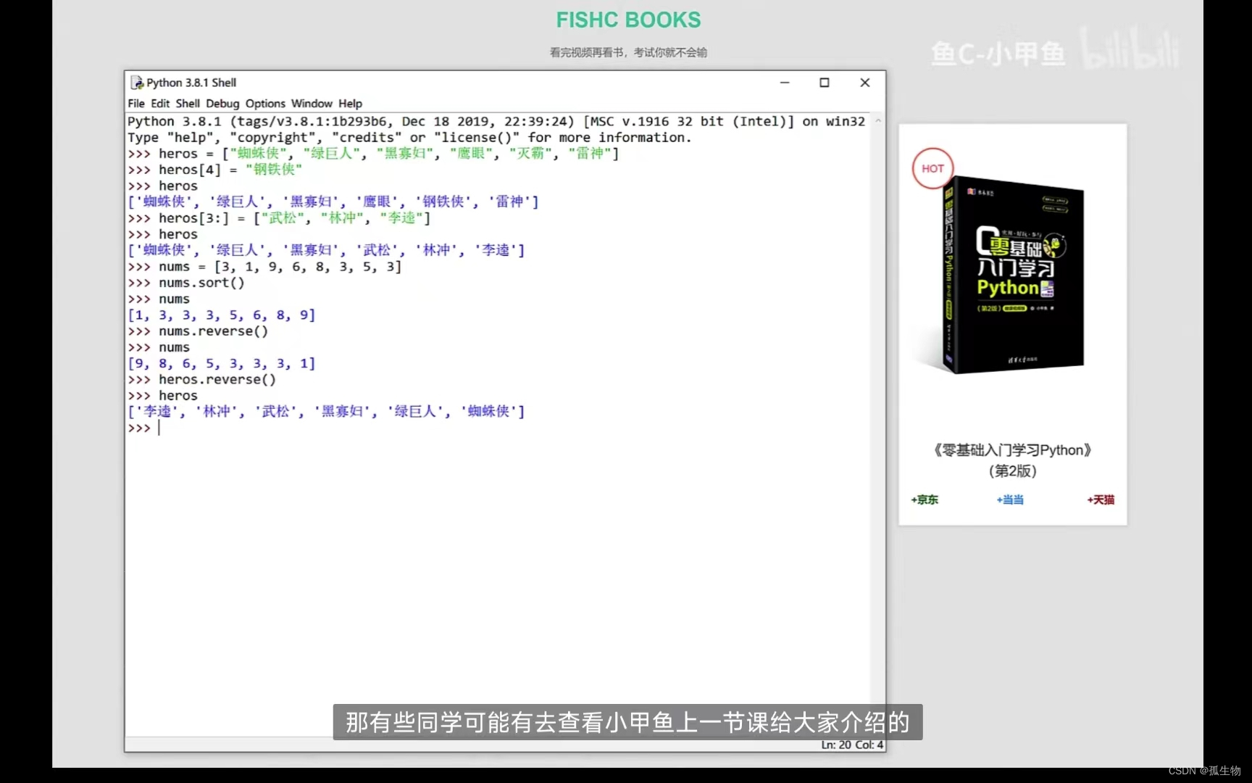Image resolution: width=1252 pixels, height=783 pixels.
Task: Open the File menu
Action: [x=135, y=103]
